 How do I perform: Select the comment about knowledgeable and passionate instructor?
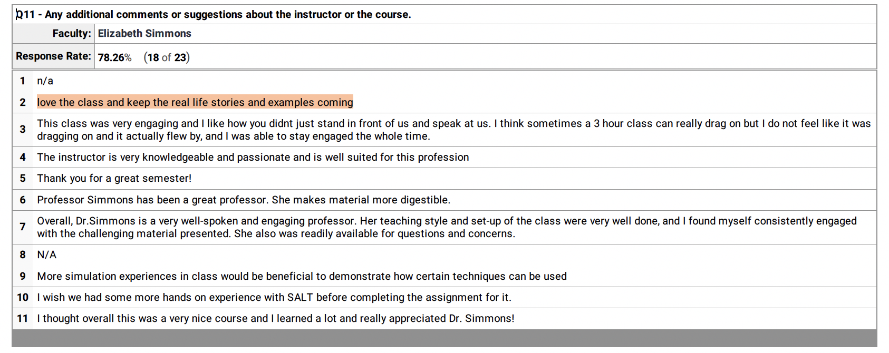tap(253, 158)
